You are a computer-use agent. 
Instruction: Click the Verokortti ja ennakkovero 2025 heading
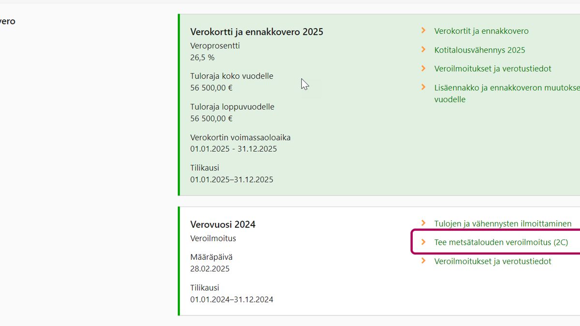[257, 32]
